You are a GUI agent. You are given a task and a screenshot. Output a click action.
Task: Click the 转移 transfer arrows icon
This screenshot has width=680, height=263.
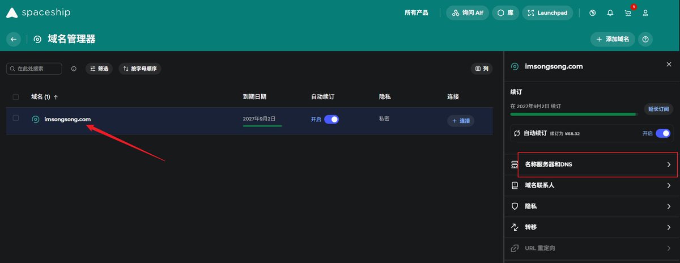[x=515, y=227]
